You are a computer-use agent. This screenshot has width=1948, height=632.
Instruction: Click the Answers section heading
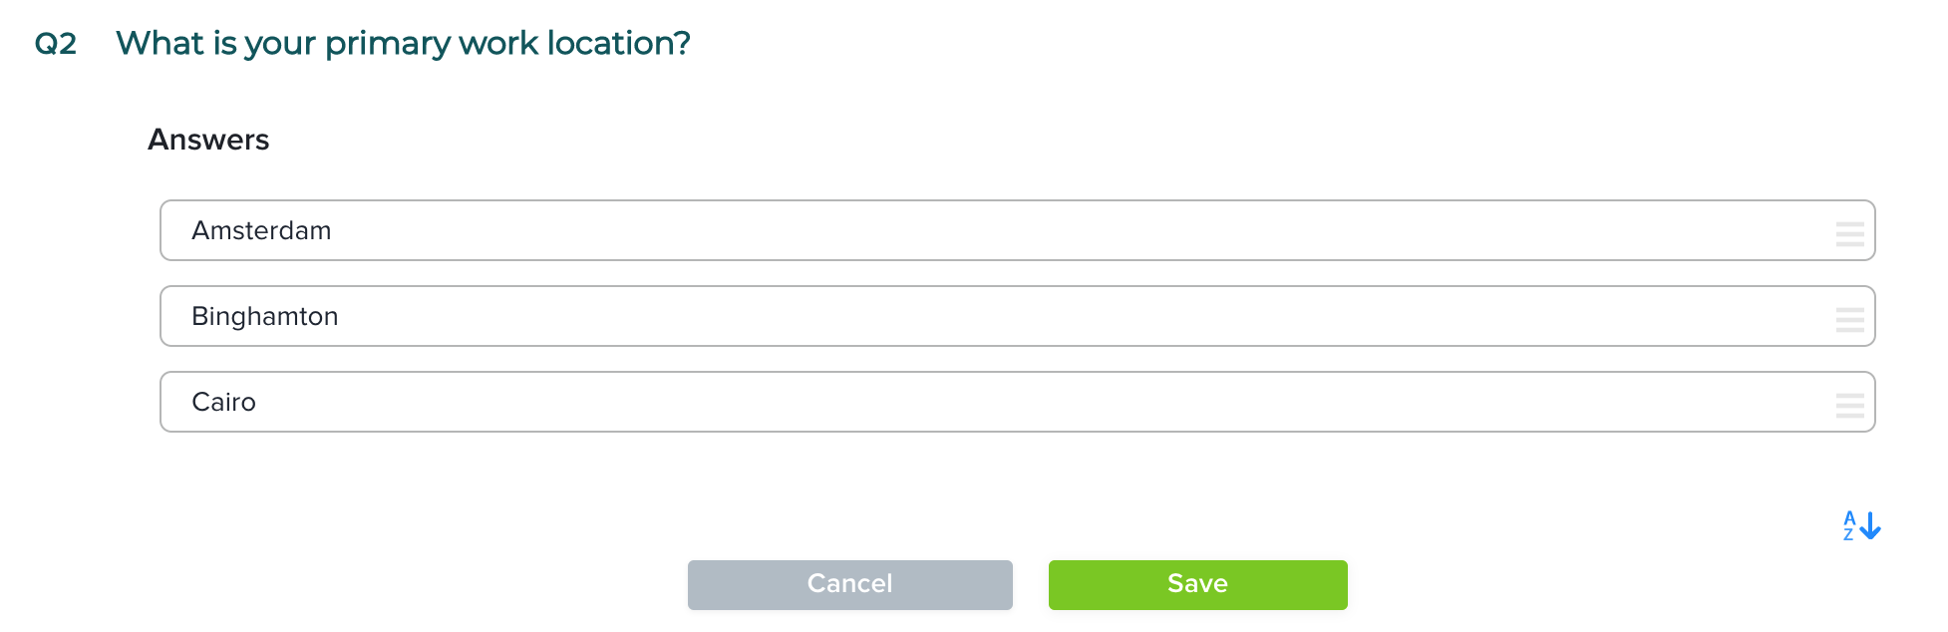[x=208, y=140]
